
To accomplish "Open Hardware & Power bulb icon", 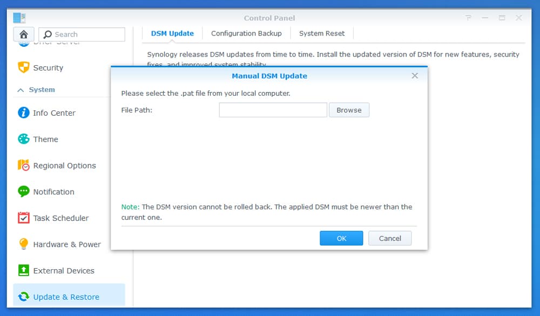I will click(x=23, y=244).
